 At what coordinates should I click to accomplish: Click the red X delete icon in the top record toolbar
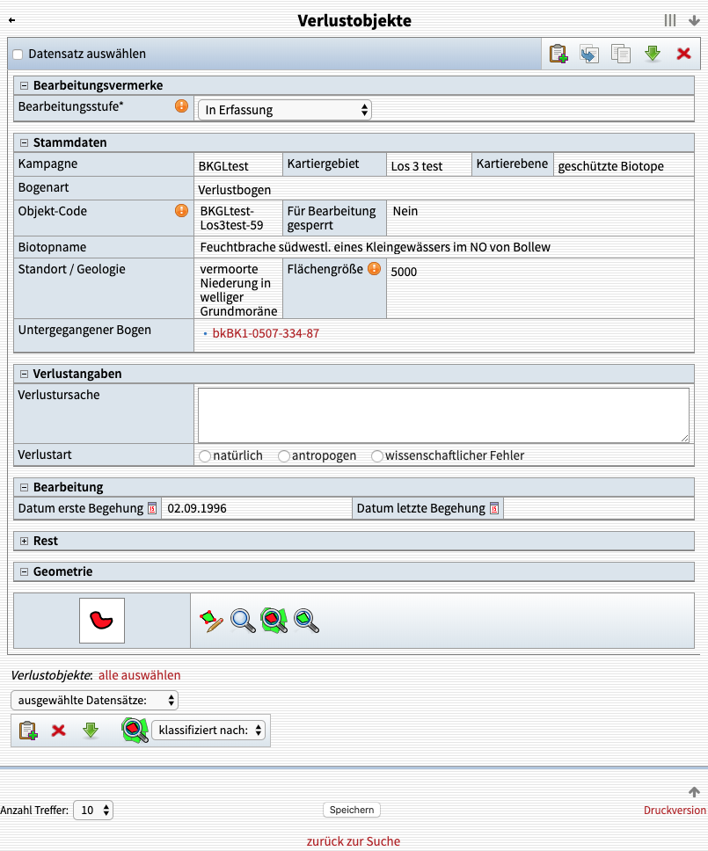click(x=683, y=54)
